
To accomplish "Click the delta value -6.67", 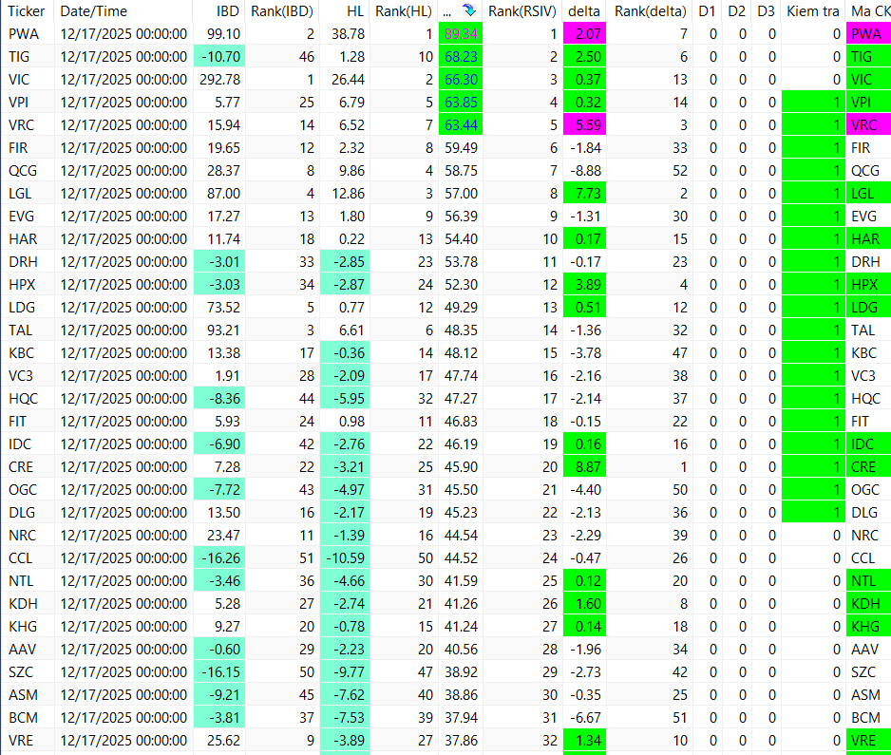I will tap(584, 718).
